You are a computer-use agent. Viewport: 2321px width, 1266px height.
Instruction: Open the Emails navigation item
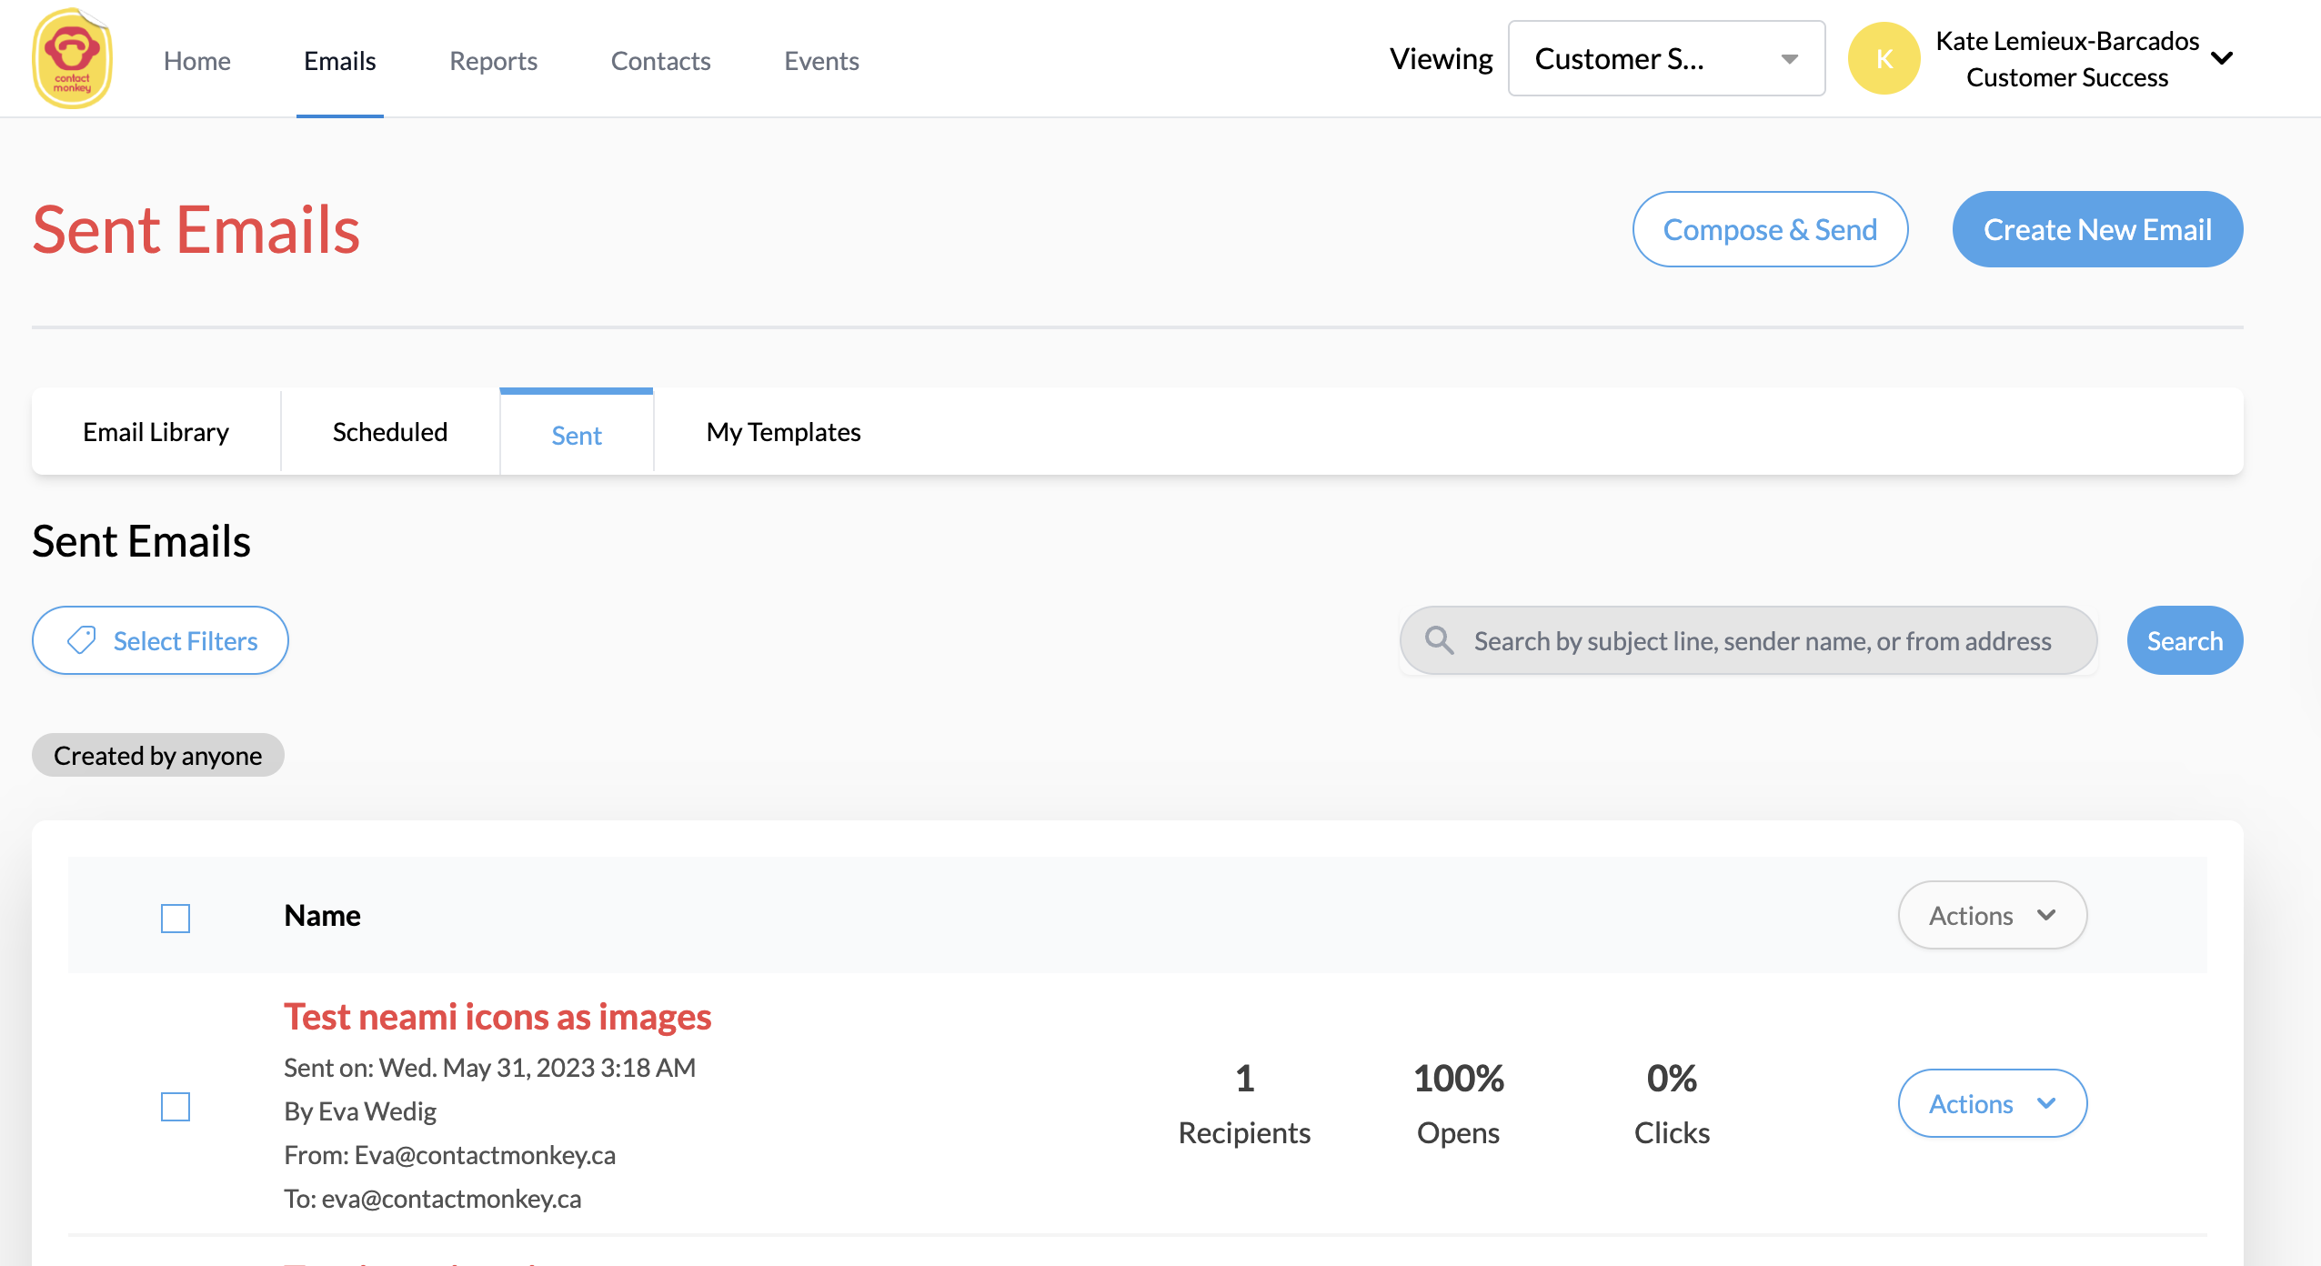click(340, 60)
